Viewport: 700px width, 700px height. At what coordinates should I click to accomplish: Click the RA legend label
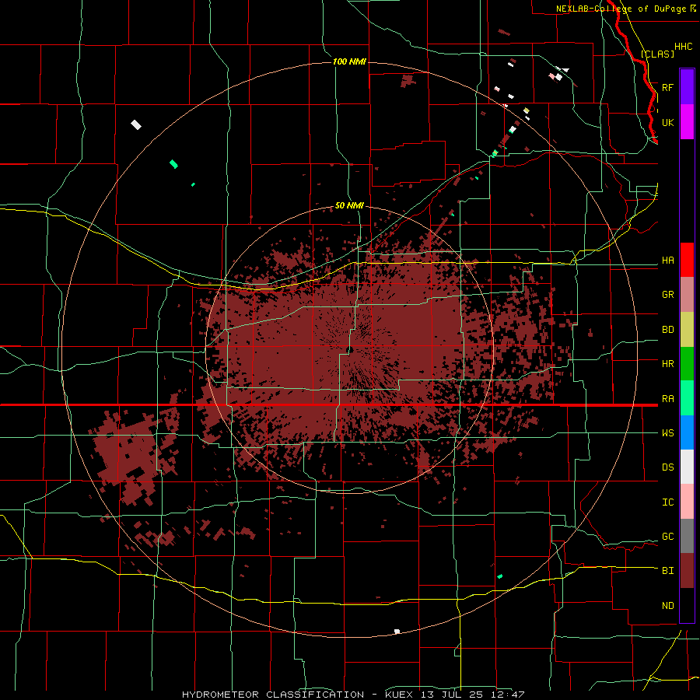(667, 399)
